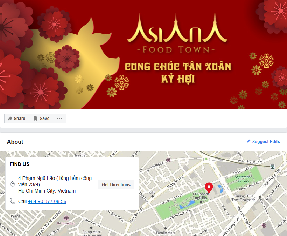Click the Co.op Mart marker on map

pos(91,228)
